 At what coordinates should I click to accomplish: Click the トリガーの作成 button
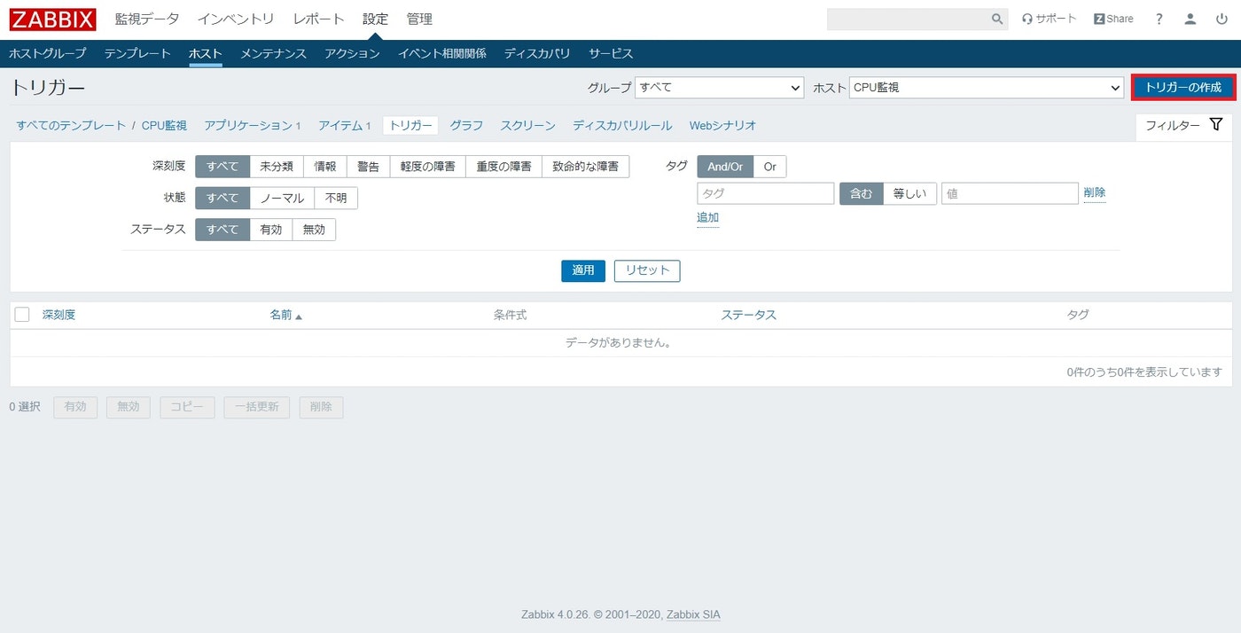click(1183, 88)
